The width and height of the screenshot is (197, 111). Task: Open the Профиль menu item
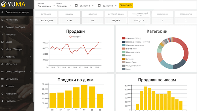click(x=16, y=101)
